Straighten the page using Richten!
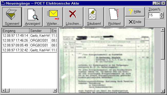Viewport: 167px width, 95px height. click(x=114, y=17)
